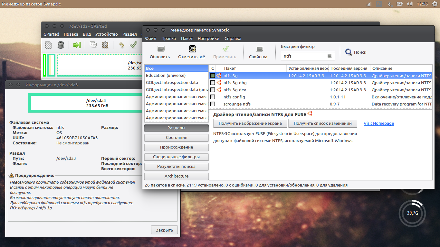
Task: Click the Происхождение filter button
Action: point(177,147)
